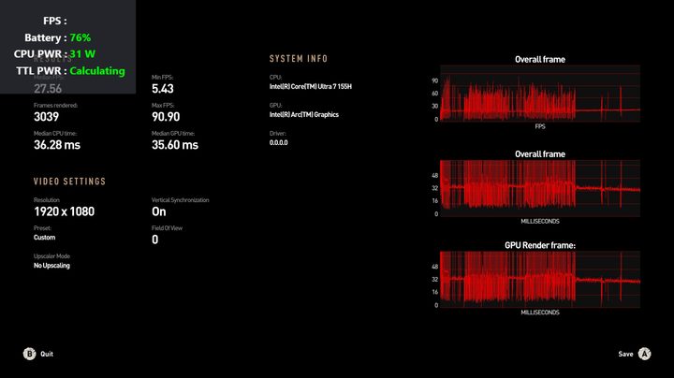Viewport: 674px width, 378px height.
Task: Select the Save label
Action: 625,354
